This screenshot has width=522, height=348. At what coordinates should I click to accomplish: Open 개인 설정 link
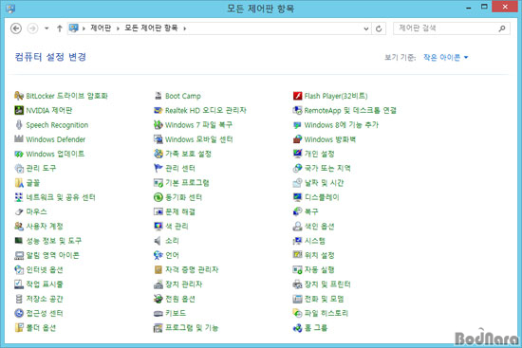(319, 154)
